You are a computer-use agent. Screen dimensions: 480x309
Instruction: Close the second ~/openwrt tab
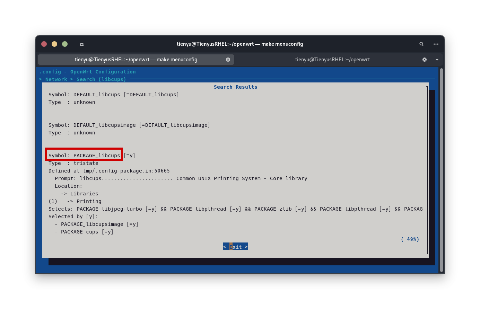pos(425,60)
